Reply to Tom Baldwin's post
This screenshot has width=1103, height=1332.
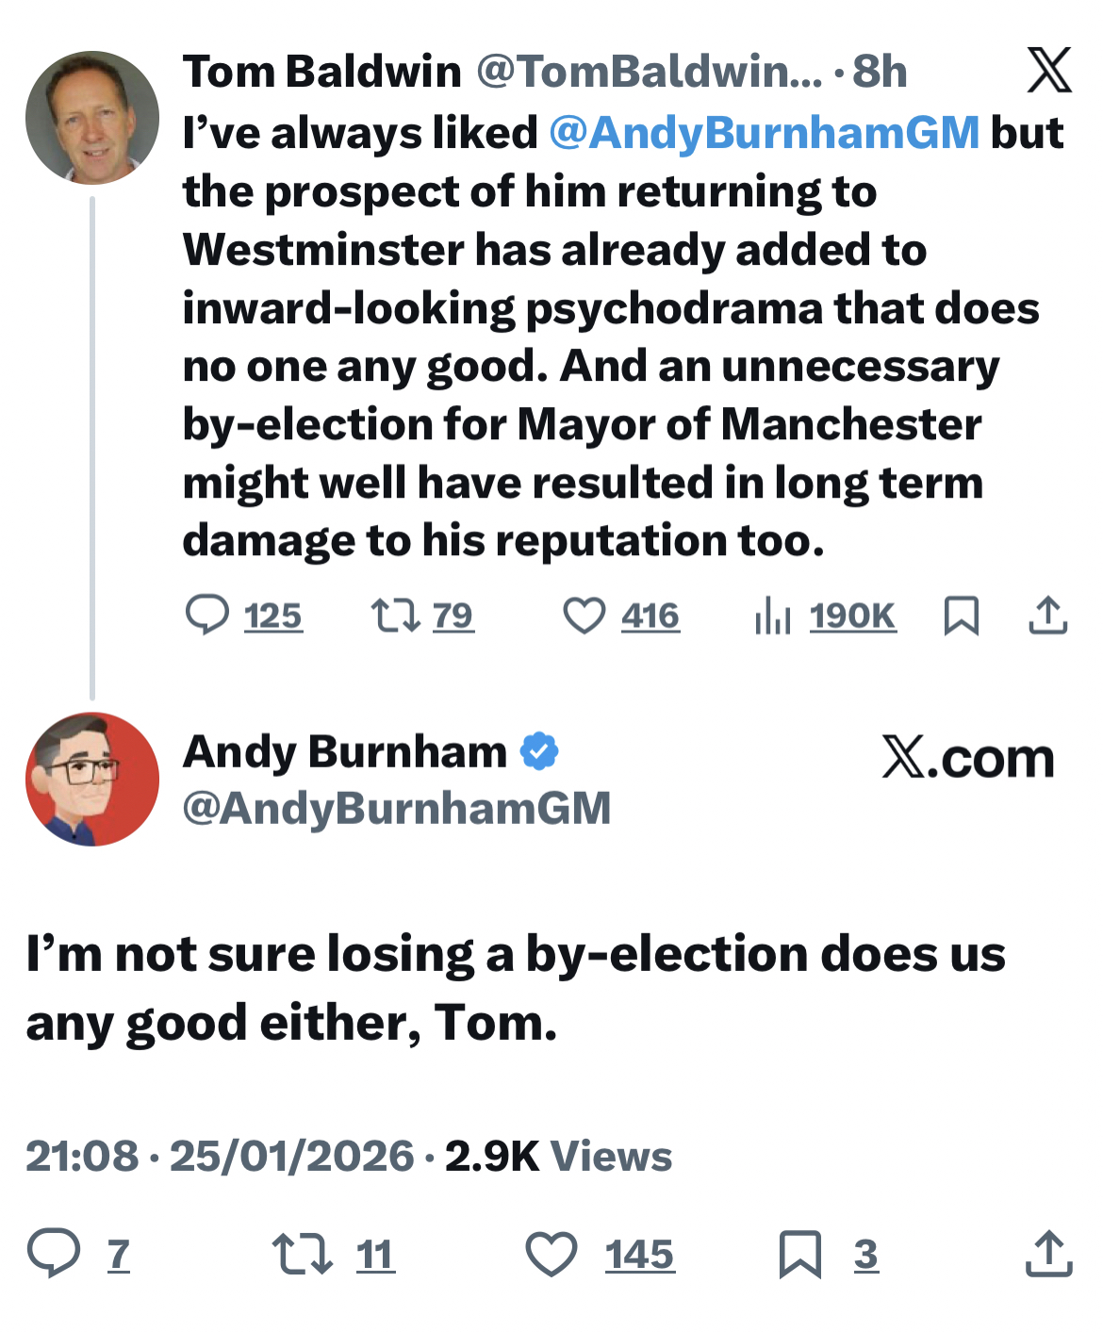click(207, 616)
